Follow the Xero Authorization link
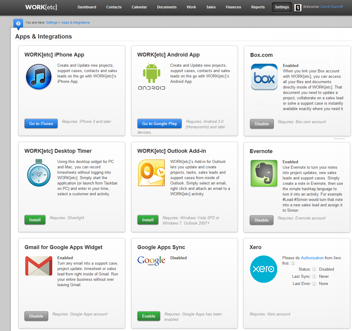Screen dimensions: 352x331 point(312,258)
